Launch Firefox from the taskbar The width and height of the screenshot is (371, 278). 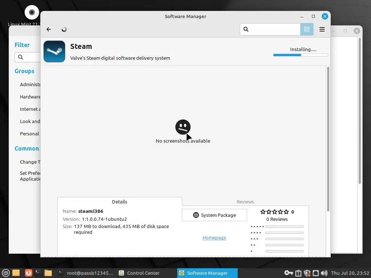[x=28, y=273]
